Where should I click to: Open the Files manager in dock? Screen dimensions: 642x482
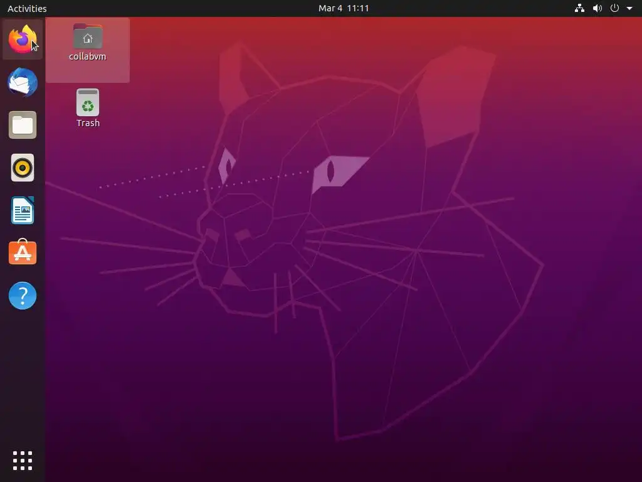[23, 125]
